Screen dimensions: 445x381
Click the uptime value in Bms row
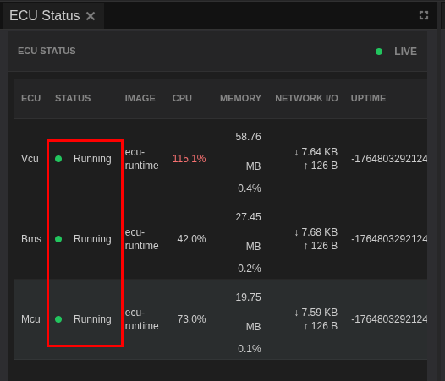click(389, 239)
